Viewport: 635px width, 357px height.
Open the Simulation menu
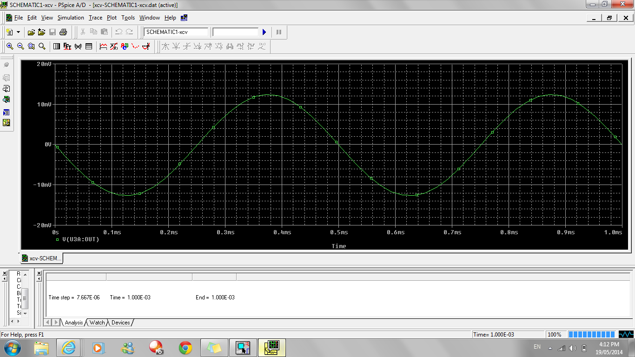pos(71,18)
